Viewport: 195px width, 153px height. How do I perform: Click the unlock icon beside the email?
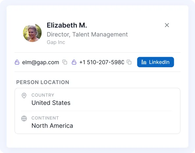(17, 62)
